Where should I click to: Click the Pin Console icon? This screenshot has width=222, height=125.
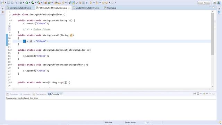pyautogui.click(x=195, y=94)
